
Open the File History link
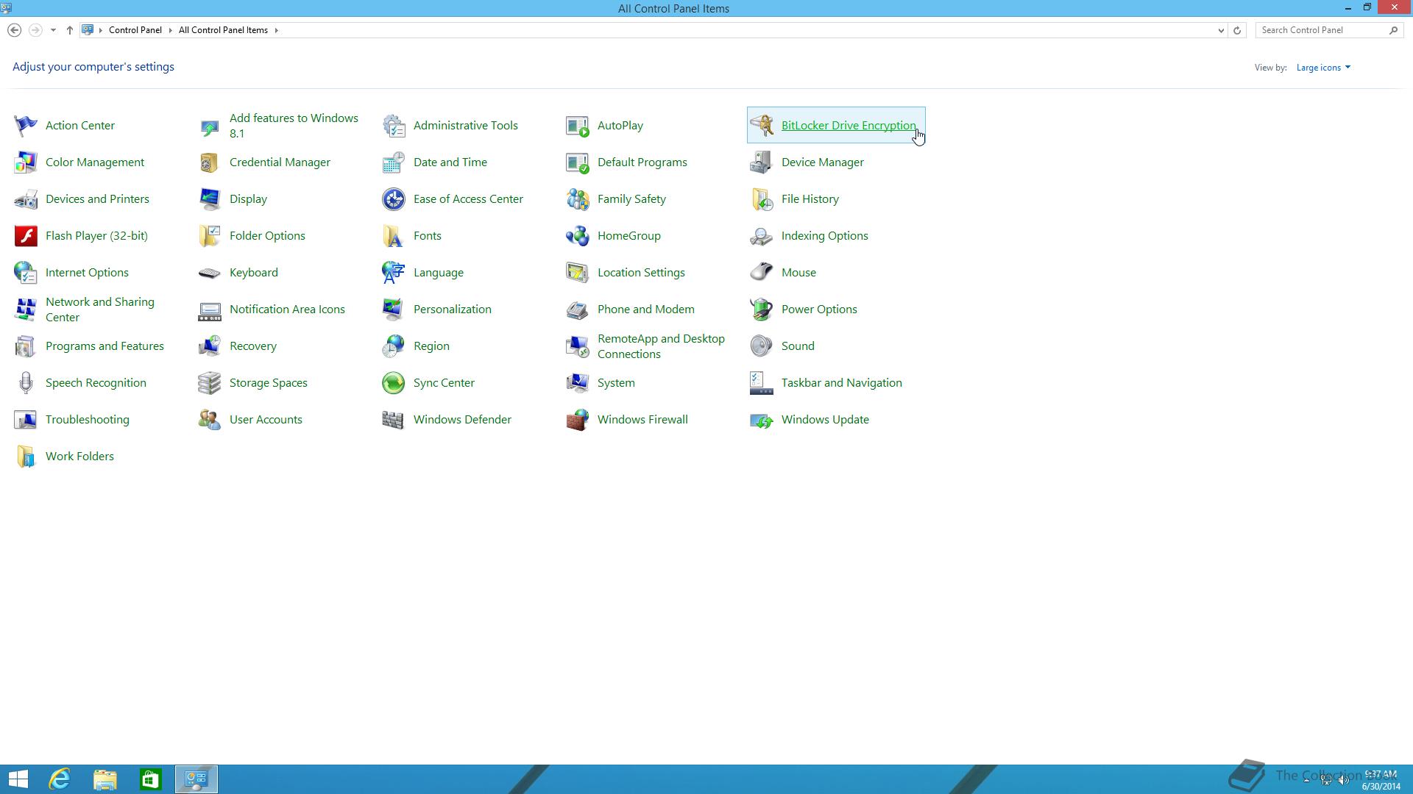(x=810, y=199)
